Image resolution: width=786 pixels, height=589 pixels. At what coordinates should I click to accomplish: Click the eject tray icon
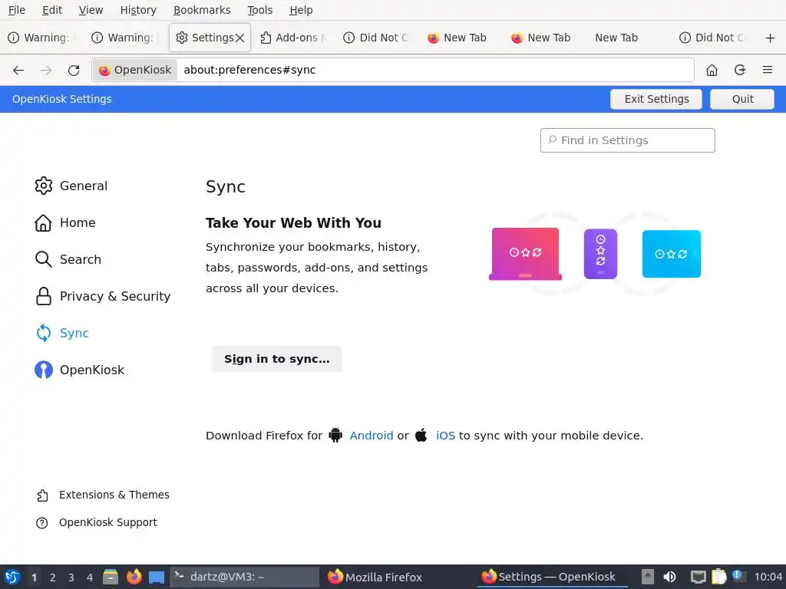pyautogui.click(x=648, y=577)
